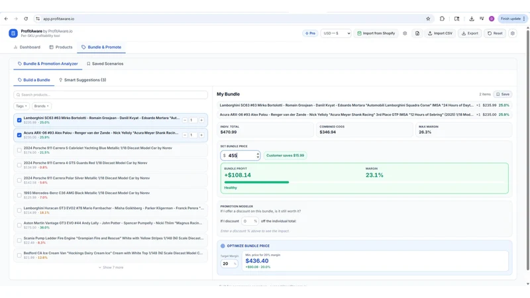Click Import from Shopify button
Screen dimensions: 530x298
coord(376,33)
